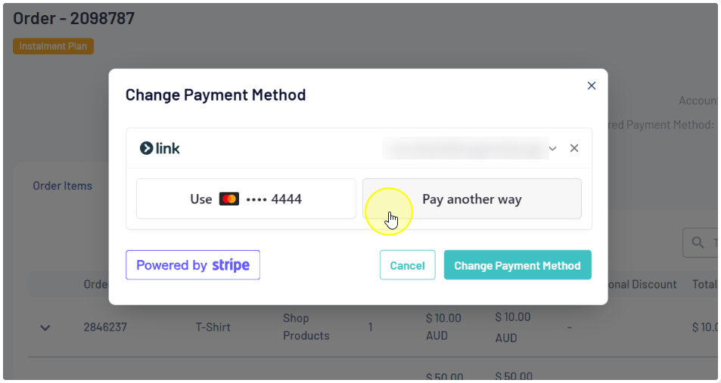Click the Stripe wordmark logo

[231, 265]
